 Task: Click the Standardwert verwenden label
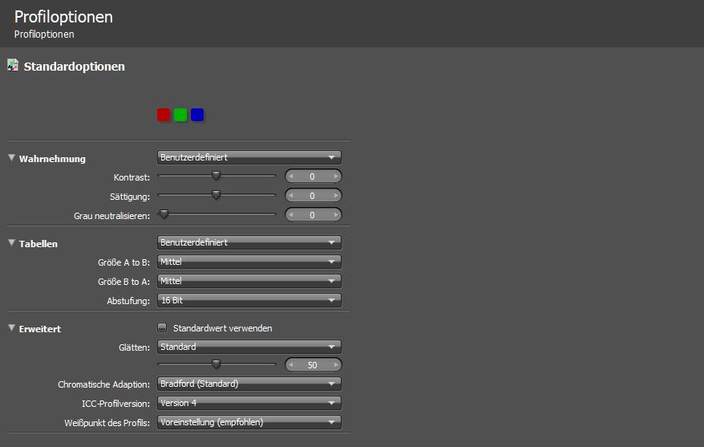[x=223, y=328]
